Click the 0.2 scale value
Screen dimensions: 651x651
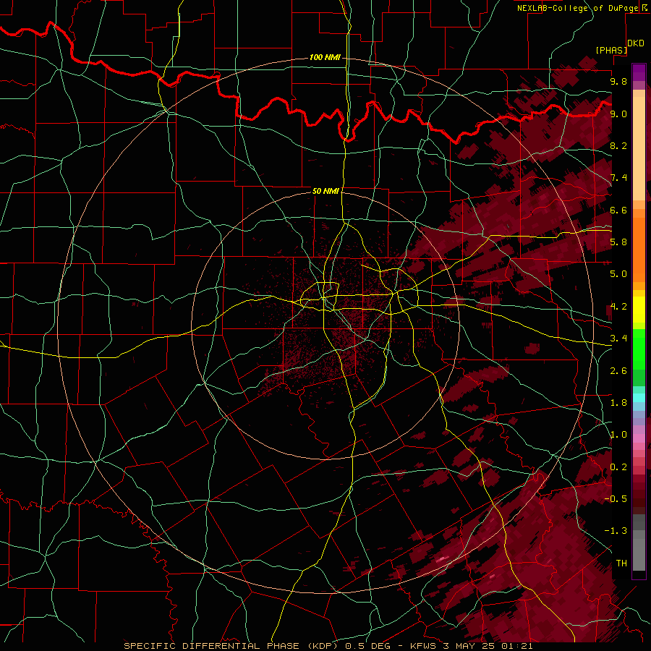[x=618, y=467]
